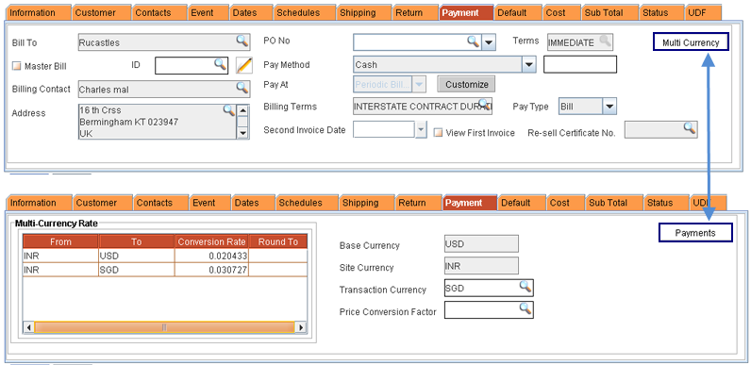Screen dimensions: 751x365
Task: Tick the Master Bill checkbox
Action: [x=17, y=67]
